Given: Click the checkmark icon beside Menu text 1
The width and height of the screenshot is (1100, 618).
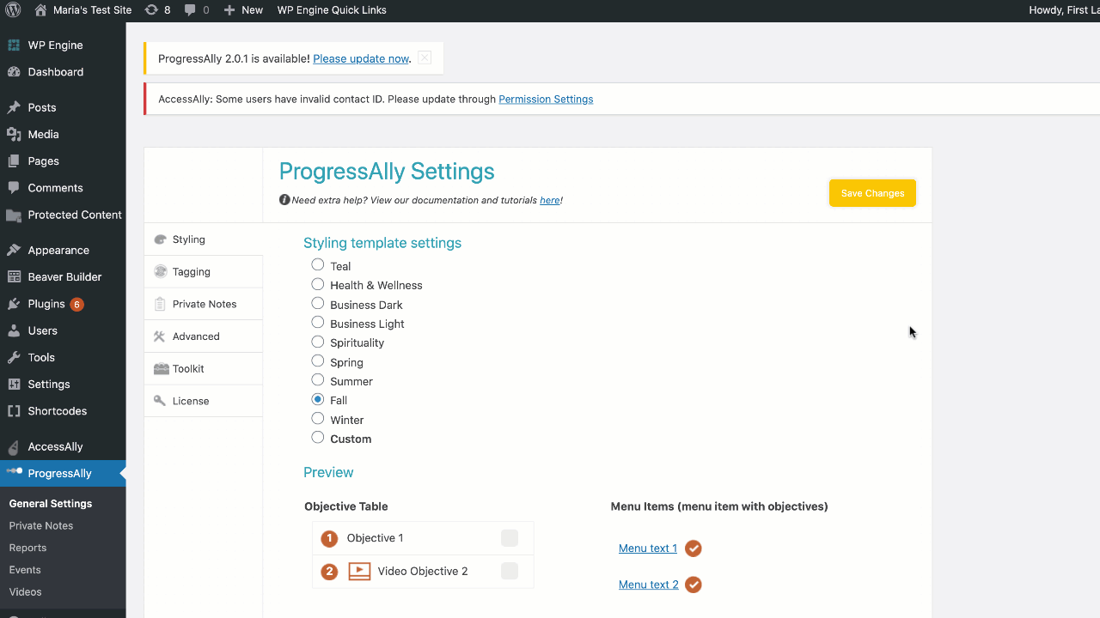Looking at the screenshot, I should coord(694,548).
